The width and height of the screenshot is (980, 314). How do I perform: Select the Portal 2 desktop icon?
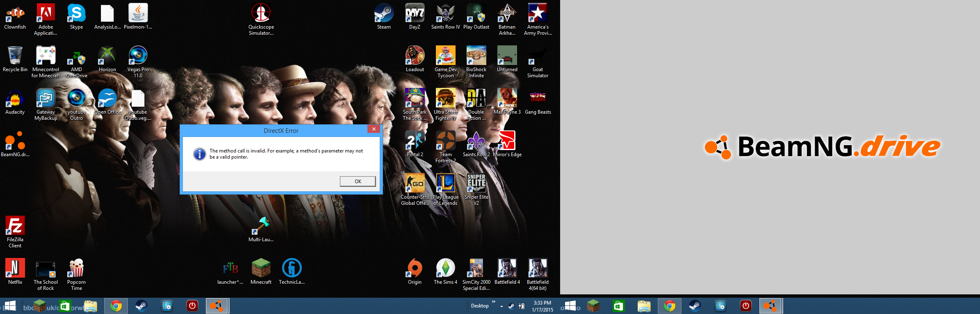(x=415, y=144)
